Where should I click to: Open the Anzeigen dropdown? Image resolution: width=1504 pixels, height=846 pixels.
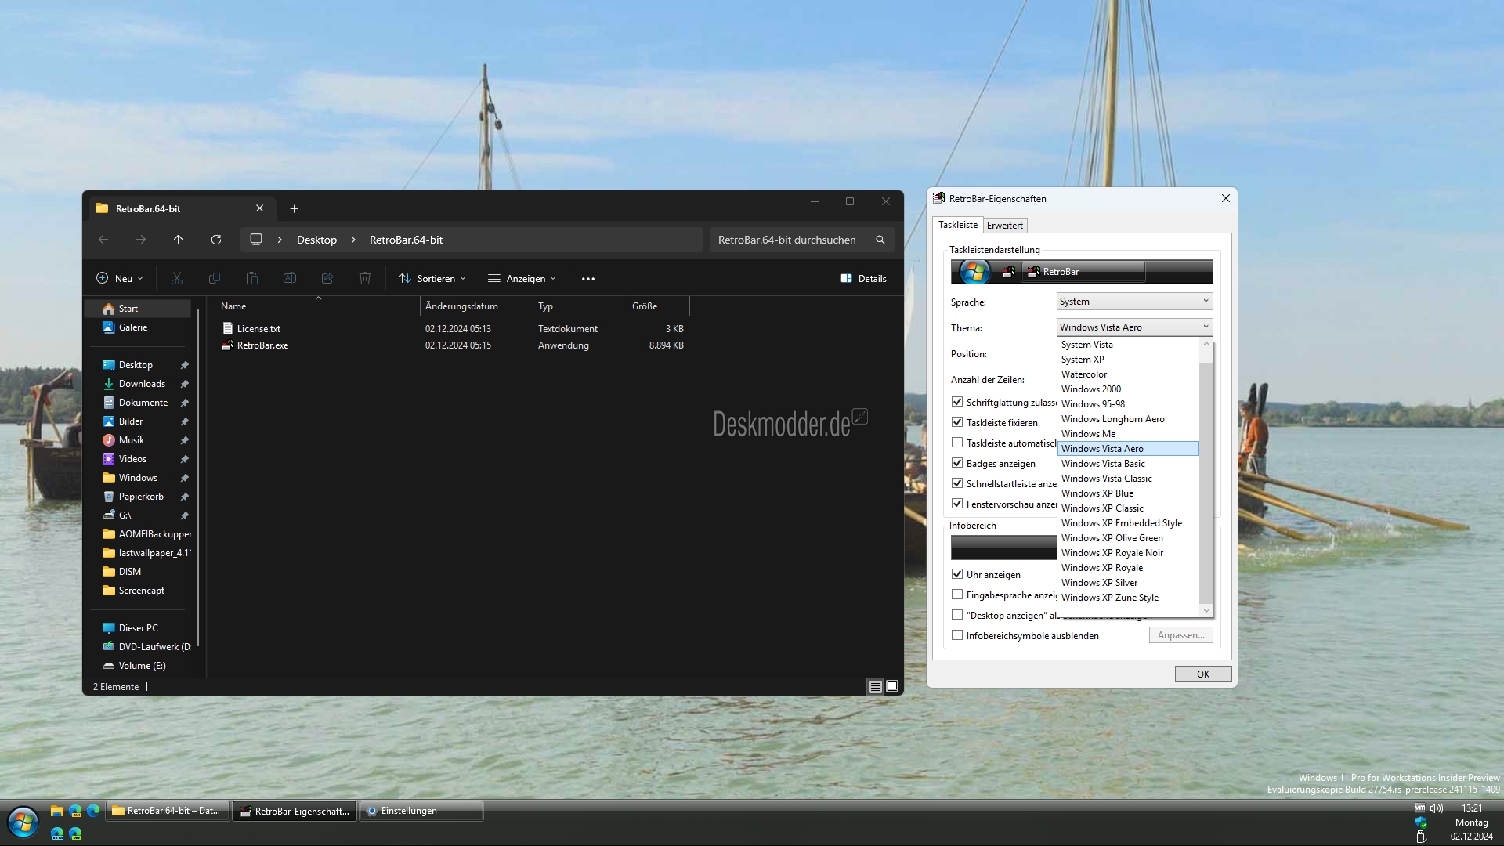coord(522,278)
